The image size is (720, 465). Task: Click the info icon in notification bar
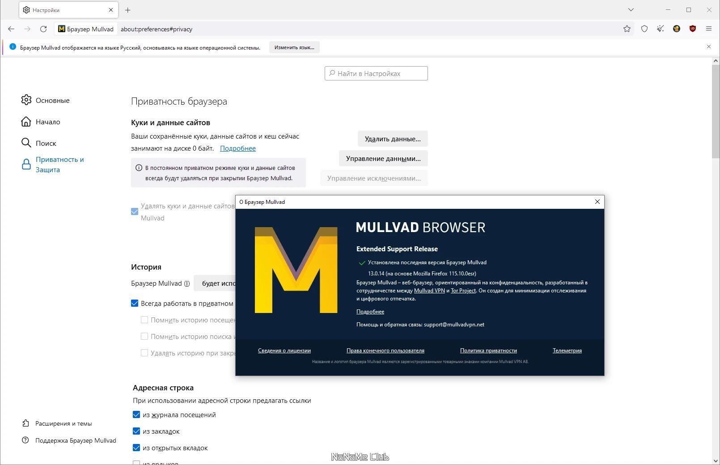pos(13,47)
